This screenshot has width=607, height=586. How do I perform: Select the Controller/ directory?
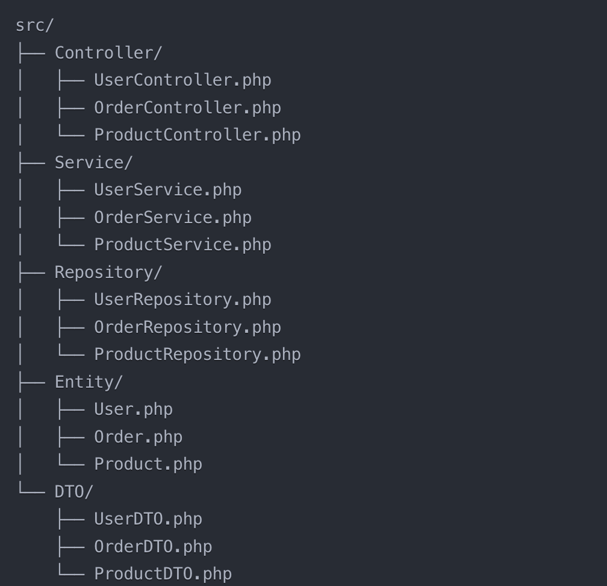108,53
